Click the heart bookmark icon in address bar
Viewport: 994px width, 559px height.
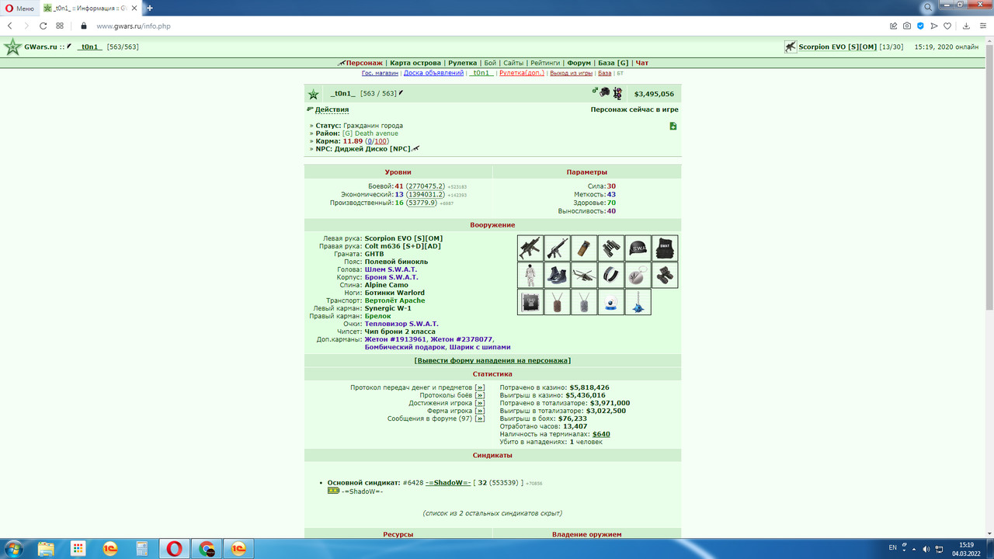[947, 26]
